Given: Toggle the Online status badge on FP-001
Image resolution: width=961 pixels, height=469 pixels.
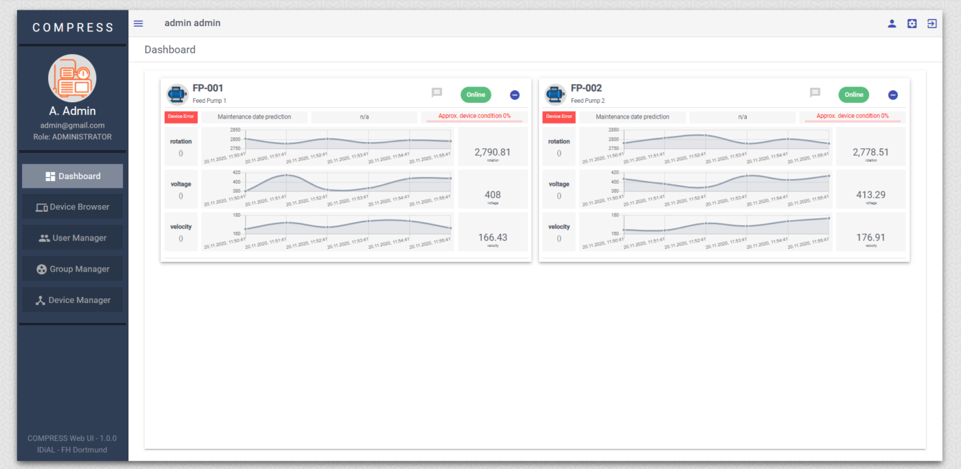Looking at the screenshot, I should tap(476, 95).
